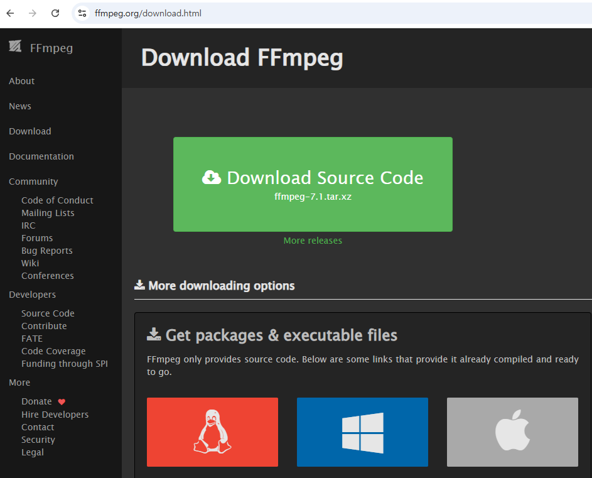Click the Download FFmpeg page heading
This screenshot has width=592, height=478.
pyautogui.click(x=242, y=58)
